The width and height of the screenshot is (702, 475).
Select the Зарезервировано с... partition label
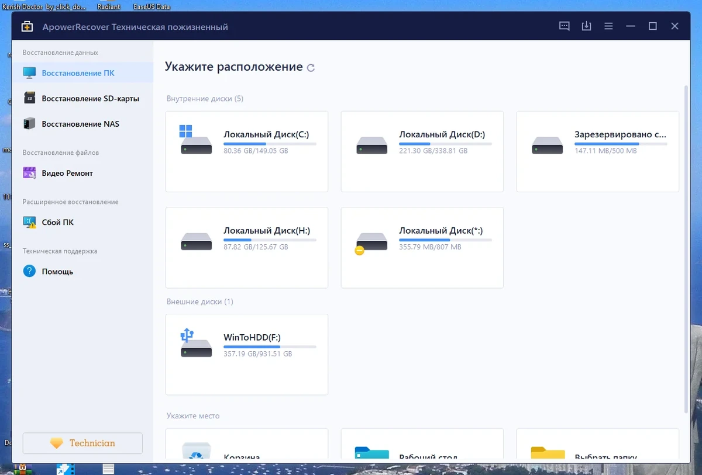[620, 134]
